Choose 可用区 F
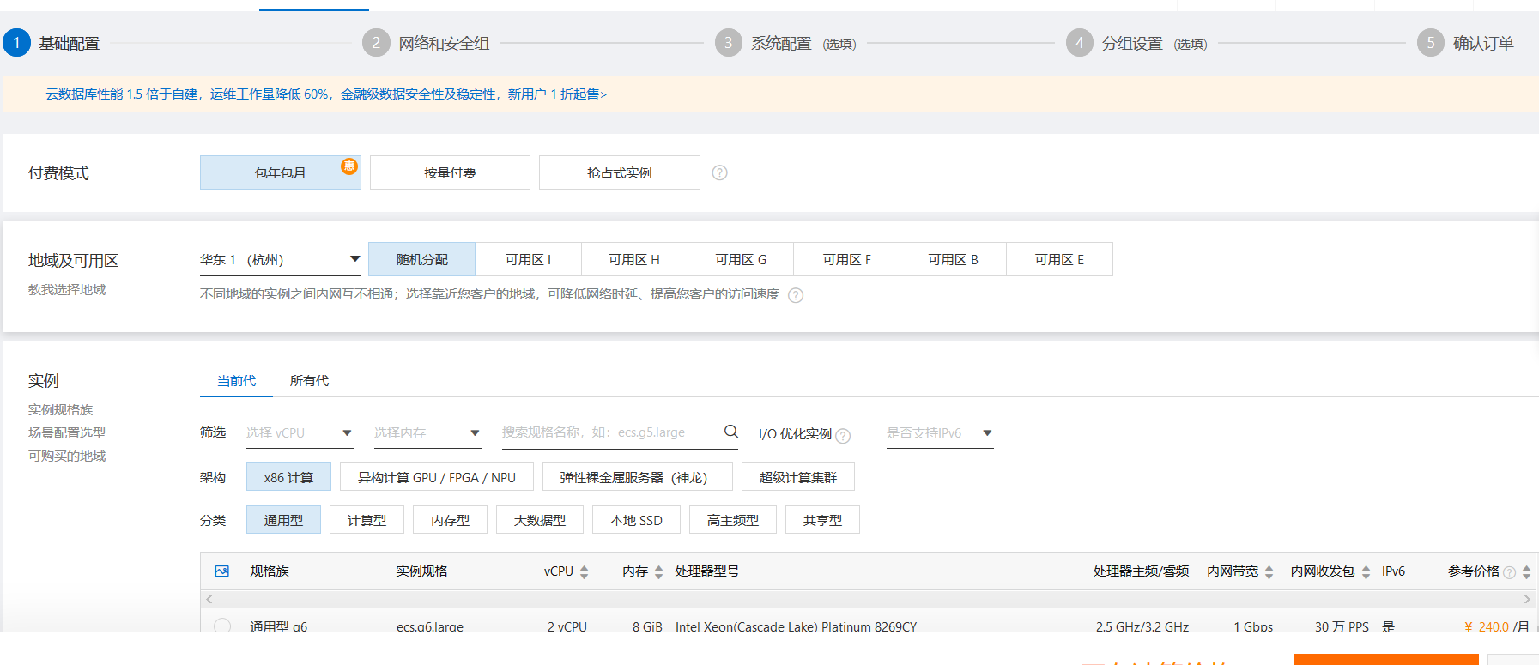This screenshot has height=665, width=1539. tap(846, 259)
